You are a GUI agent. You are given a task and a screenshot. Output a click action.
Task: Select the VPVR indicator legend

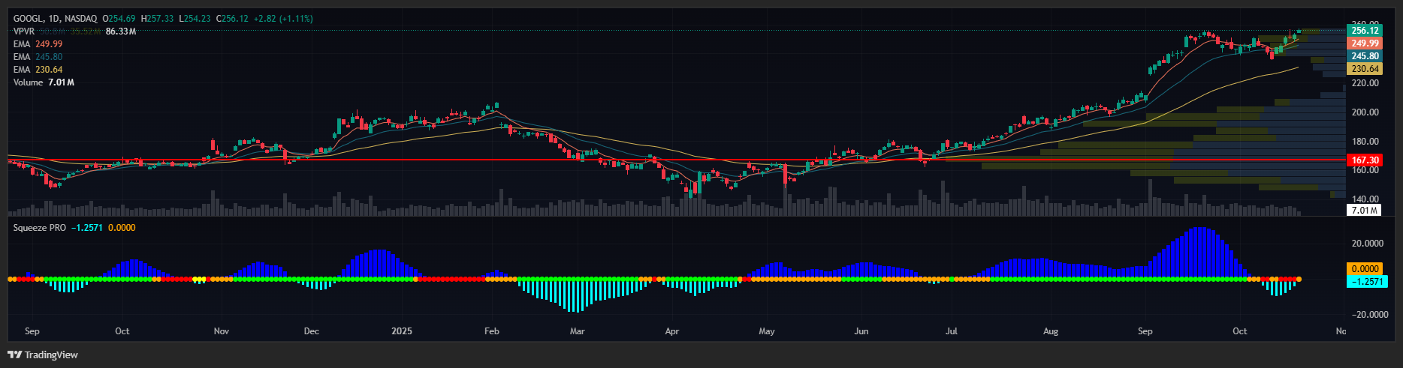24,31
